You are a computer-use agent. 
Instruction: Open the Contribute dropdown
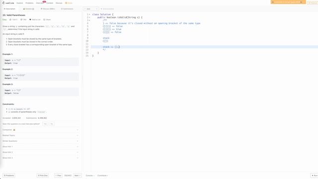[103, 176]
